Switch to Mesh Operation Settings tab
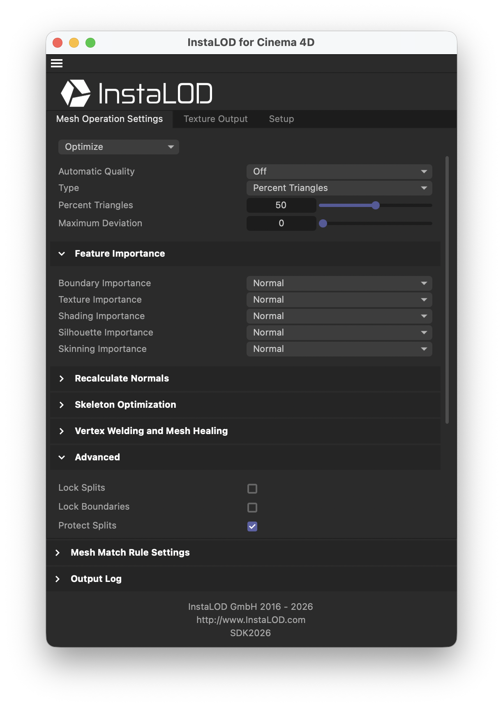Image resolution: width=503 pixels, height=708 pixels. pos(109,119)
